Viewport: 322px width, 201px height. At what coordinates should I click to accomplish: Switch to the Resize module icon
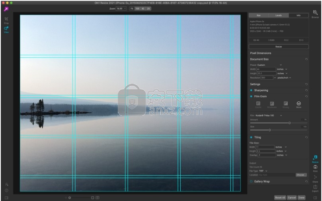[315, 159]
